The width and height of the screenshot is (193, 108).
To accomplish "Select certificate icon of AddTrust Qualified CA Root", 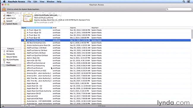I will pos(25,55).
